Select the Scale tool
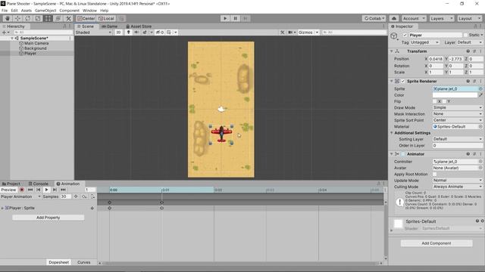Image resolution: width=485 pixels, height=272 pixels. click(38, 18)
